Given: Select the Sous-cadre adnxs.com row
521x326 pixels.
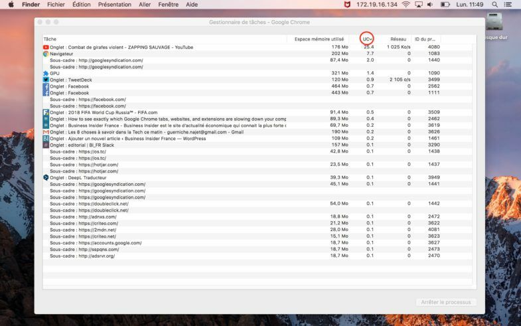Looking at the screenshot, I should click(x=258, y=216).
